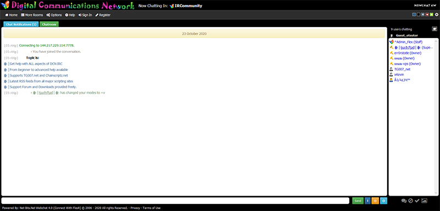Click the light blue gear button beside Send

coord(383,201)
